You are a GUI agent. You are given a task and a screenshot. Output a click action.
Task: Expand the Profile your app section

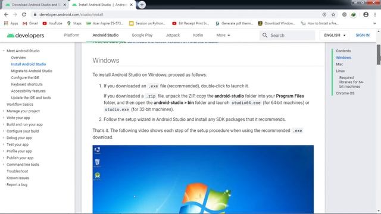(x=4, y=151)
